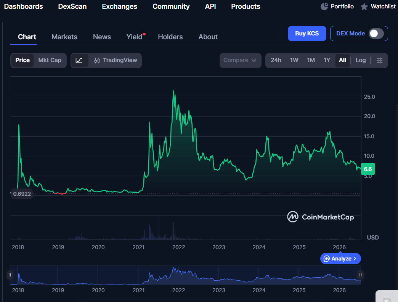This screenshot has height=302, width=398.
Task: Select the Mkt Cap toggle option
Action: (50, 60)
